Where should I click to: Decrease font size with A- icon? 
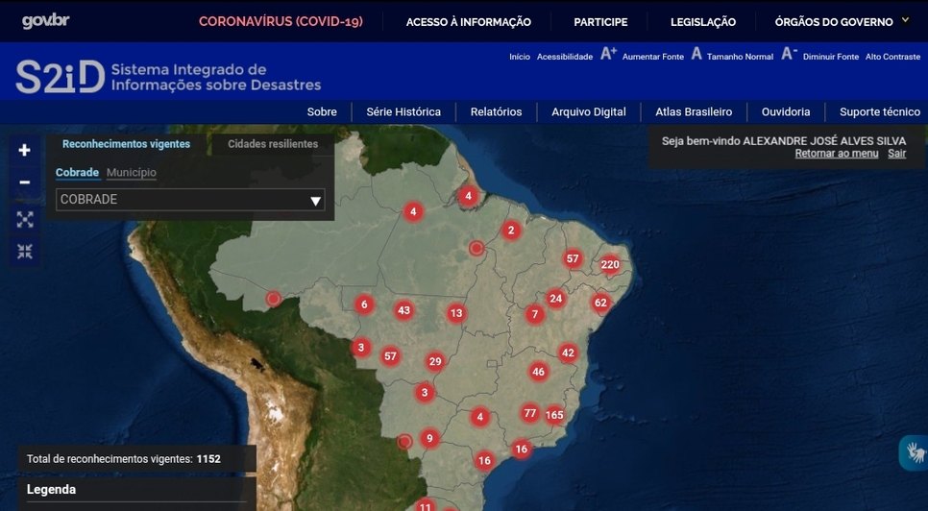tap(789, 55)
